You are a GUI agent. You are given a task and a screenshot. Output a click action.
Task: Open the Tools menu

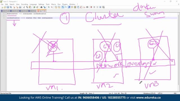click(x=48, y=4)
